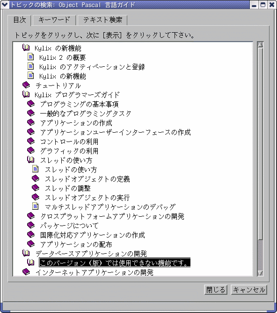Click the book icon for 国際化対応アプリケーションの作成
Viewport: 277px width, 313px height.
31,235
